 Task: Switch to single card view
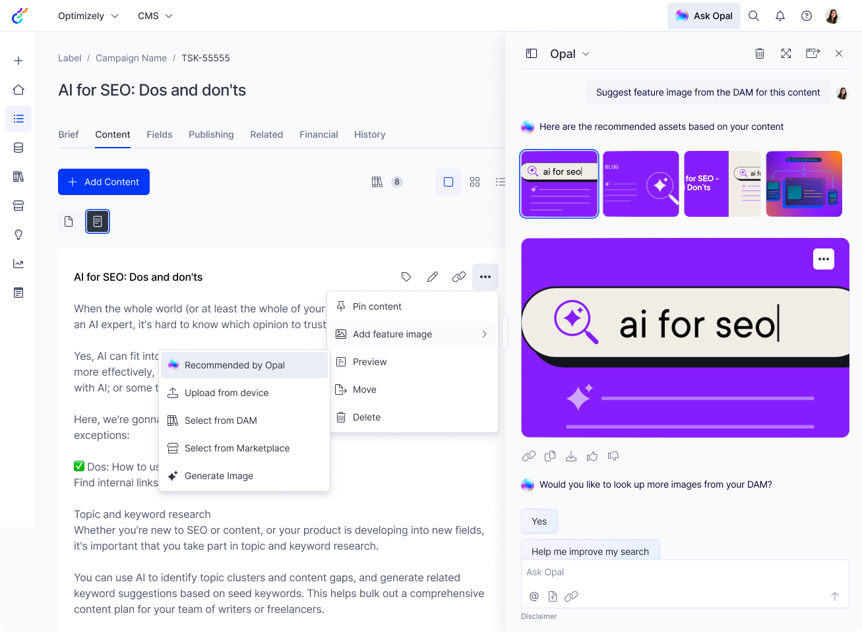(x=448, y=182)
